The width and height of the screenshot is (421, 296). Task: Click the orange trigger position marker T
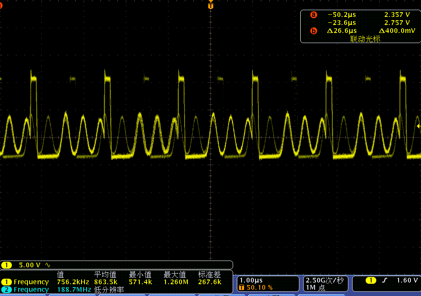tap(211, 5)
